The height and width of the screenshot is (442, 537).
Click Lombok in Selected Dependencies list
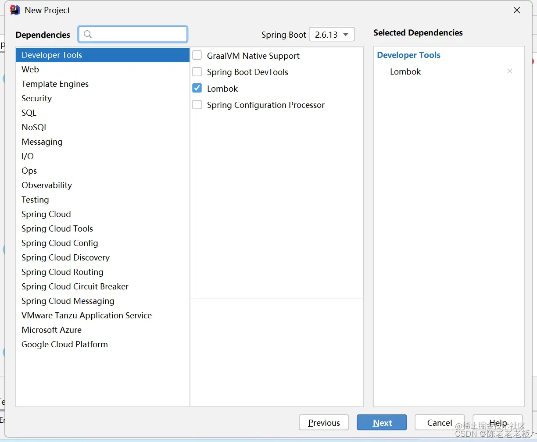pos(405,71)
